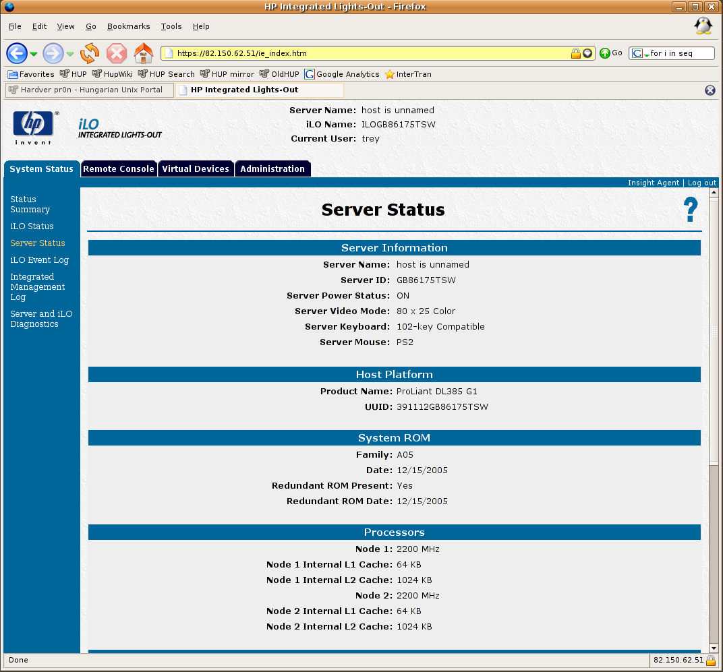Screen dimensions: 723x672
Task: Switch to the Virtual Devices tab
Action: (196, 169)
